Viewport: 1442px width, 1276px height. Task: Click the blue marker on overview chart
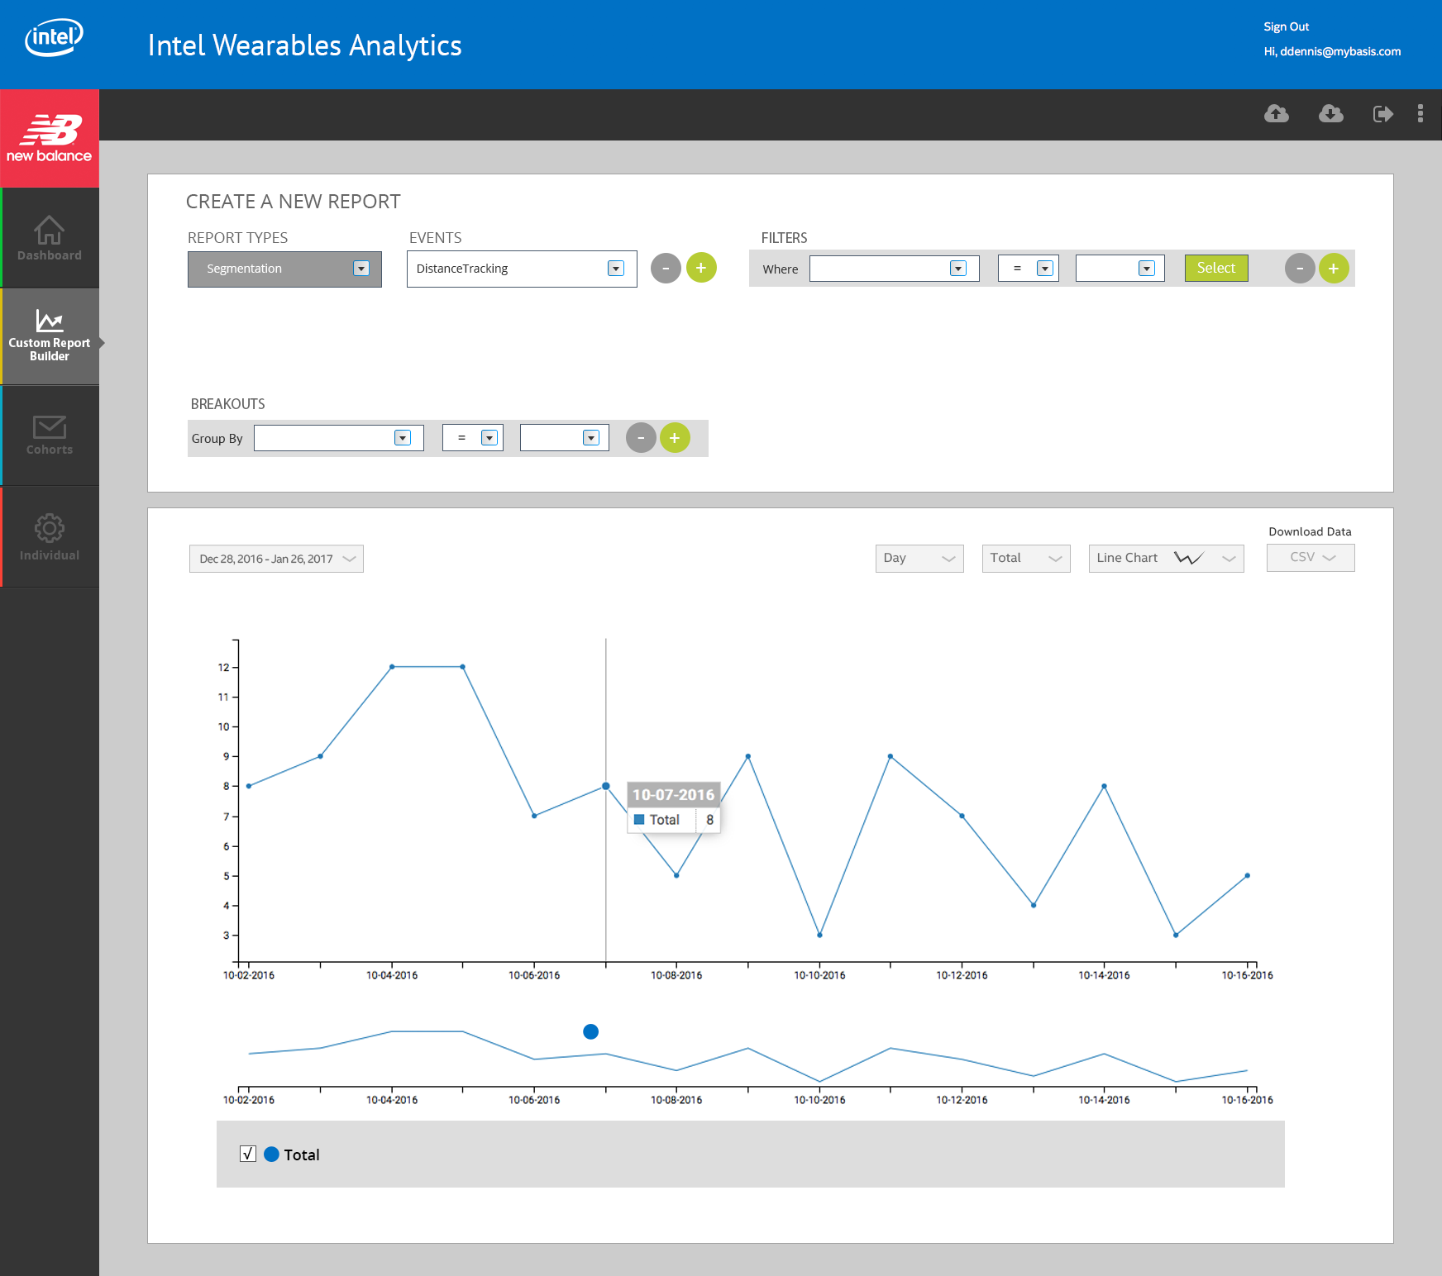590,1031
